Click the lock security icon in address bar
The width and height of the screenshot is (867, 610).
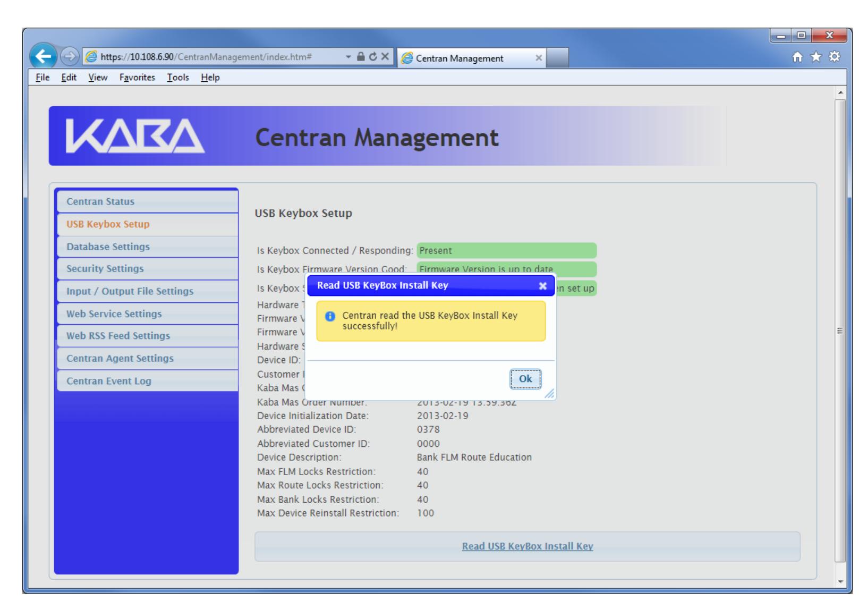361,57
